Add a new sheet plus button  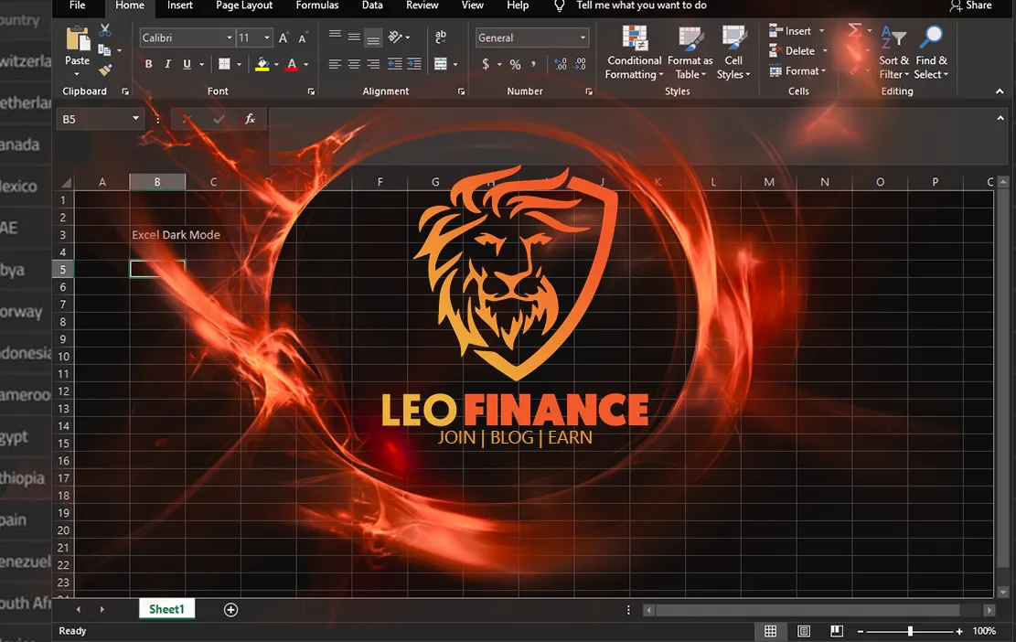pyautogui.click(x=230, y=610)
